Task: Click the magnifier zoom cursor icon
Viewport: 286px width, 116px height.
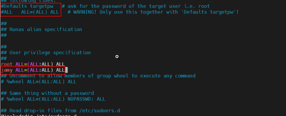Action: point(117,57)
